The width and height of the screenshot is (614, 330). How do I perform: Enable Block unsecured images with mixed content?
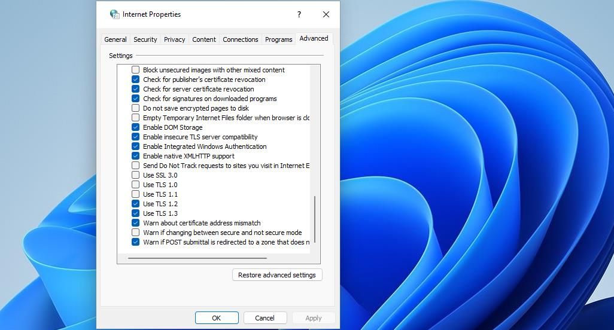(136, 70)
